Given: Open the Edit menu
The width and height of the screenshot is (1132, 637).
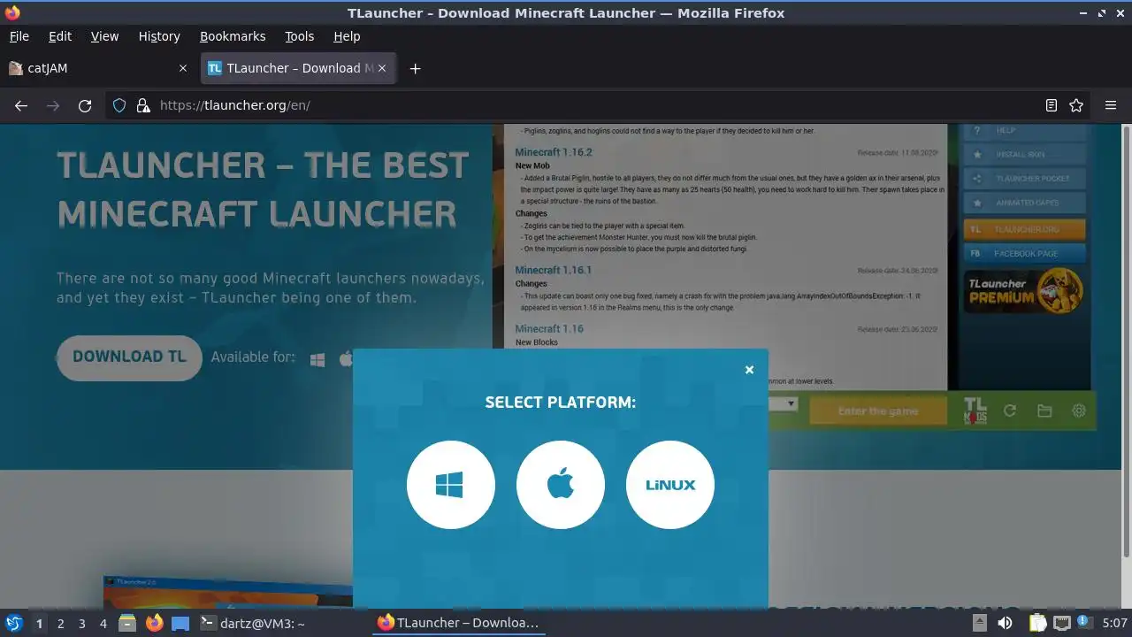Looking at the screenshot, I should (x=60, y=36).
